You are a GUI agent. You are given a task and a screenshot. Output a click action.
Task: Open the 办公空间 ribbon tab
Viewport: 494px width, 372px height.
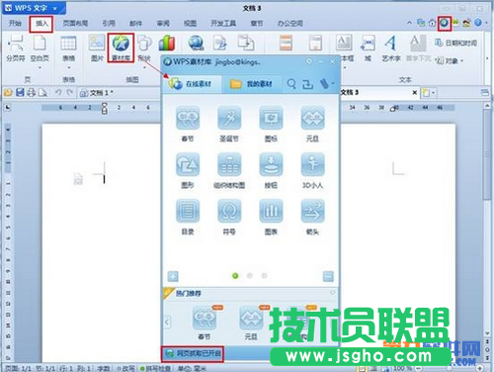click(x=290, y=24)
